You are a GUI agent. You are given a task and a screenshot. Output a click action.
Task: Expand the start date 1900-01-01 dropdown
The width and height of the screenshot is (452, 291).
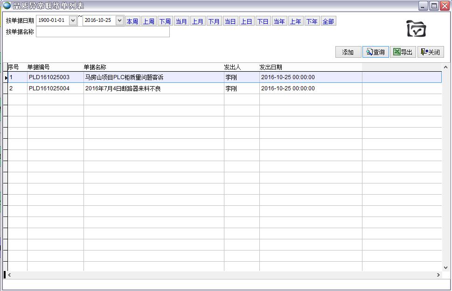[x=73, y=20]
